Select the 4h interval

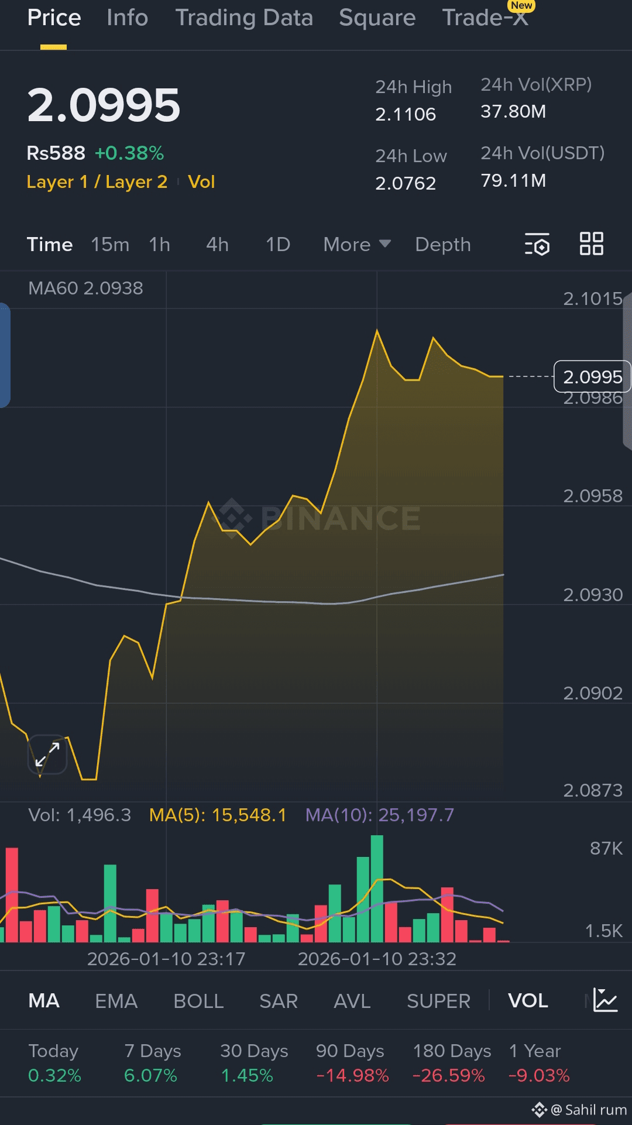point(217,244)
